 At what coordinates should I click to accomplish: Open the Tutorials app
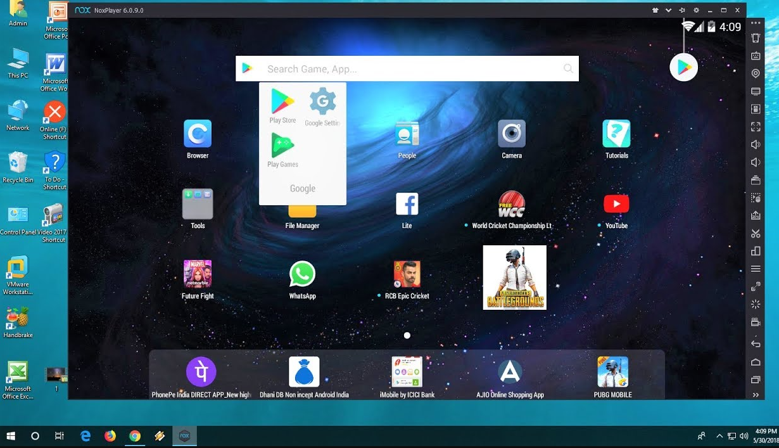(x=616, y=139)
